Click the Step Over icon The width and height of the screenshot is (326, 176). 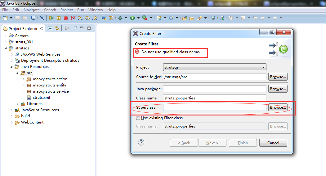87,18
